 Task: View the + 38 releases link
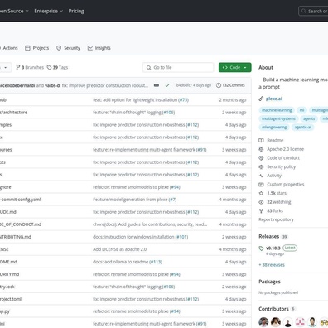(x=272, y=265)
